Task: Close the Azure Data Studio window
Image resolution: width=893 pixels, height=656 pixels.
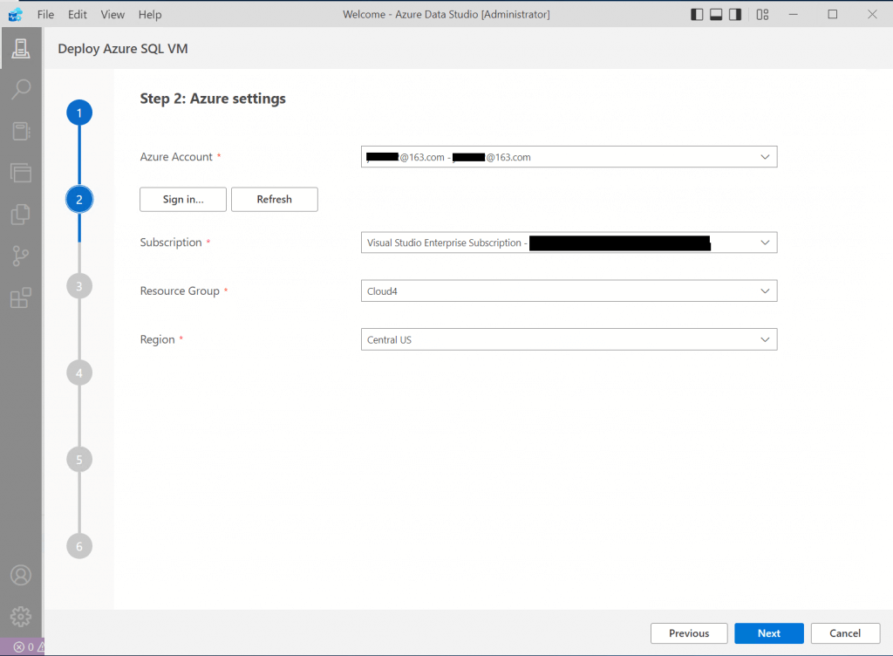Action: tap(872, 14)
